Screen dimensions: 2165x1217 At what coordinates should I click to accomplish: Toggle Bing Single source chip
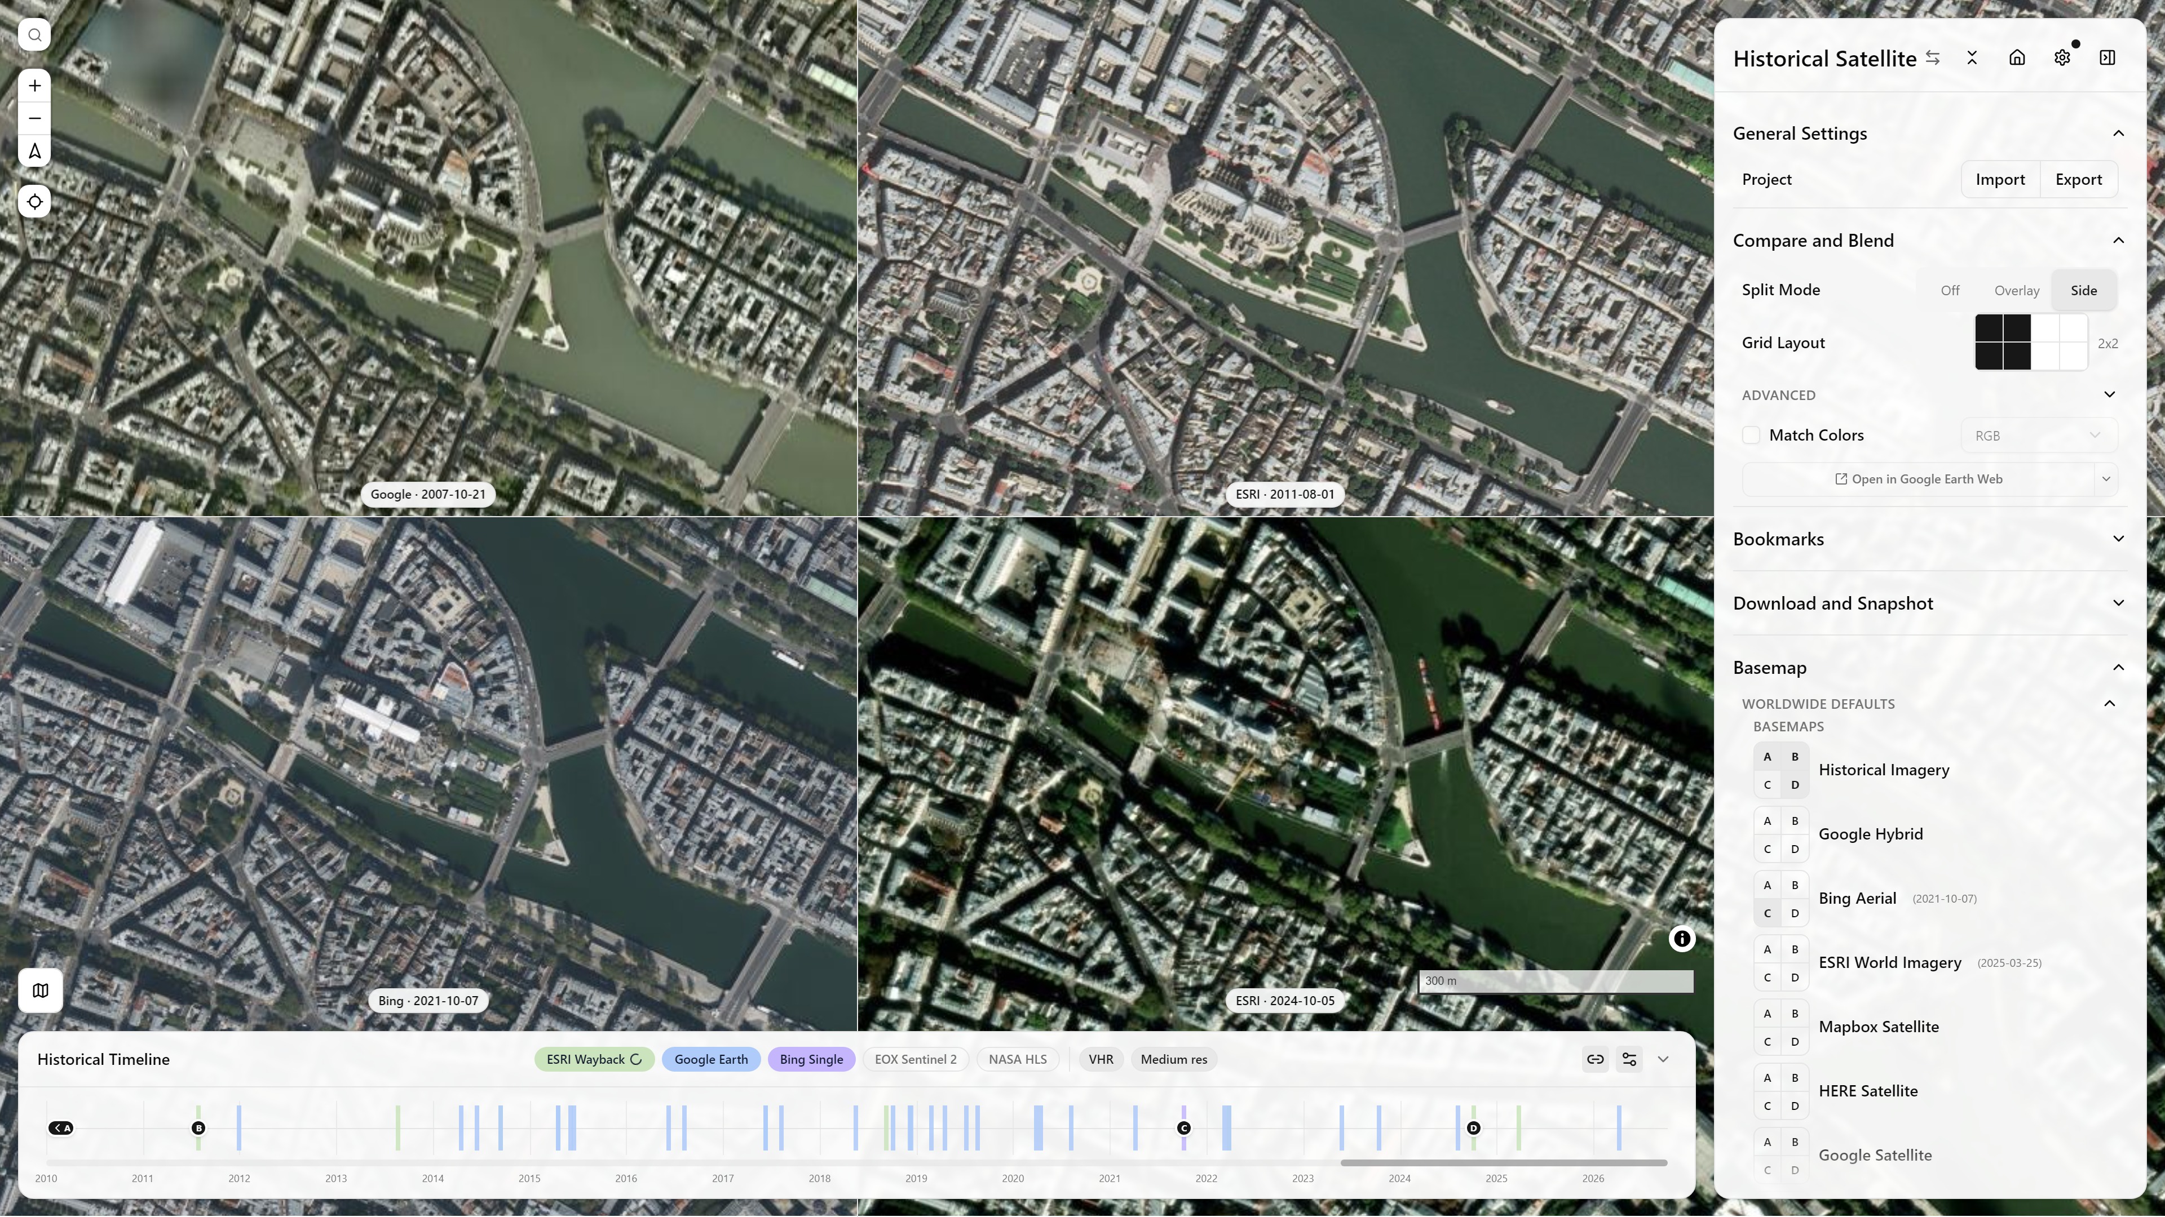point(811,1059)
